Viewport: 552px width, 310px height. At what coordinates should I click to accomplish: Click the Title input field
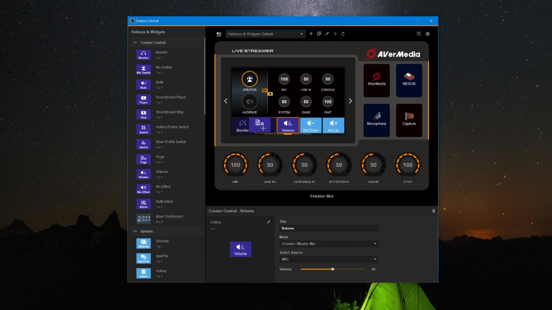click(x=329, y=228)
